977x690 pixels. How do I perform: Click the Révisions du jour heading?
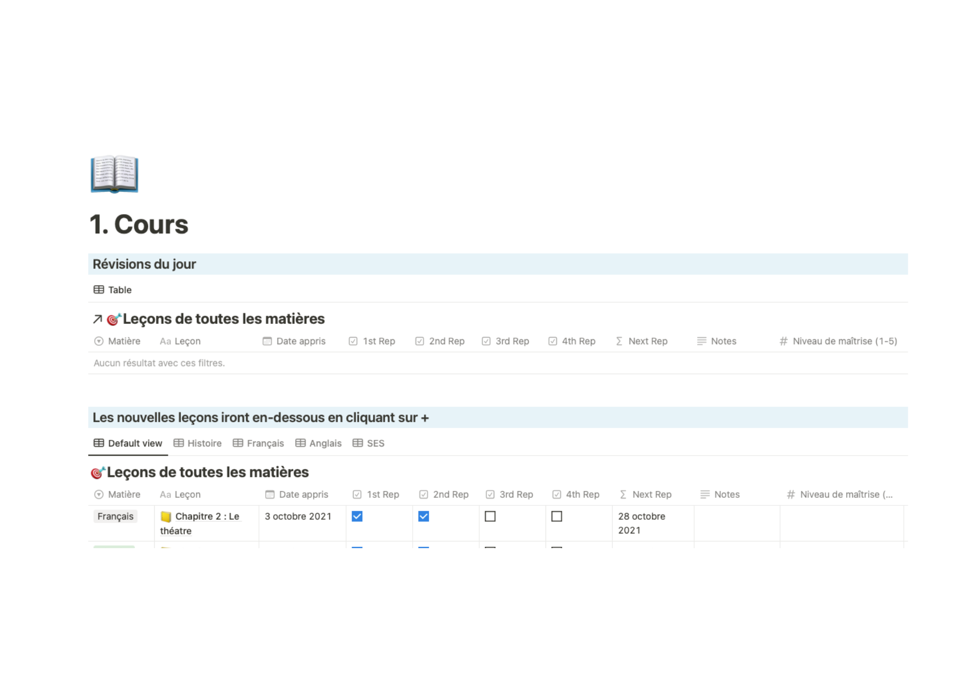click(x=144, y=264)
